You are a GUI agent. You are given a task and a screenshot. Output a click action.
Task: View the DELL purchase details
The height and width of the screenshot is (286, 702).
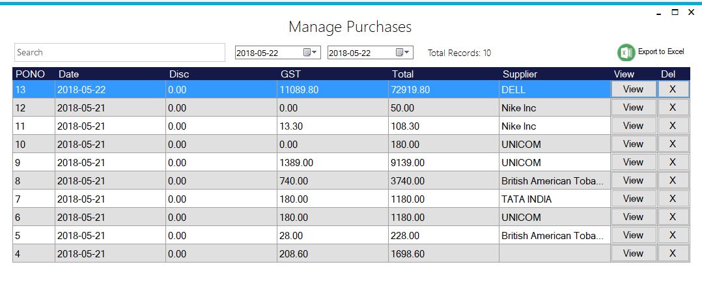point(633,89)
